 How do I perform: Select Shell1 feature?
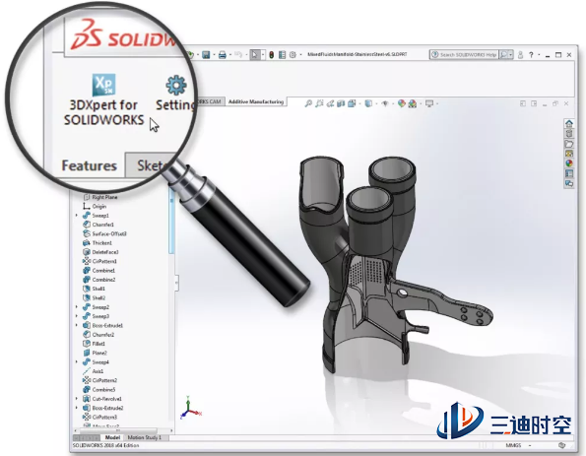click(x=94, y=289)
